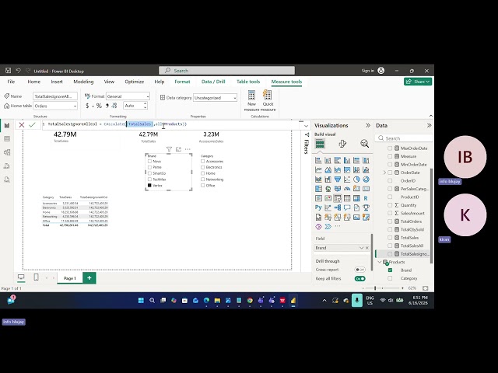498x373 pixels.
Task: Uncheck the Brand field under Products
Action: [390, 270]
